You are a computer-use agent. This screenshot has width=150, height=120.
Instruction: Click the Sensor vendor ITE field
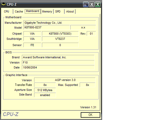[x=32, y=45]
